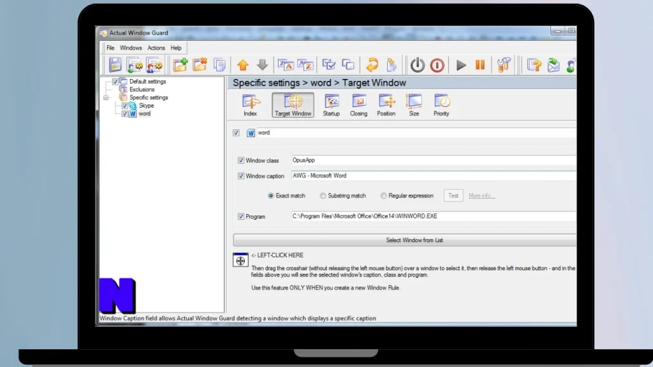Click the crosshair window finder icon
The image size is (653, 367).
pyautogui.click(x=240, y=260)
